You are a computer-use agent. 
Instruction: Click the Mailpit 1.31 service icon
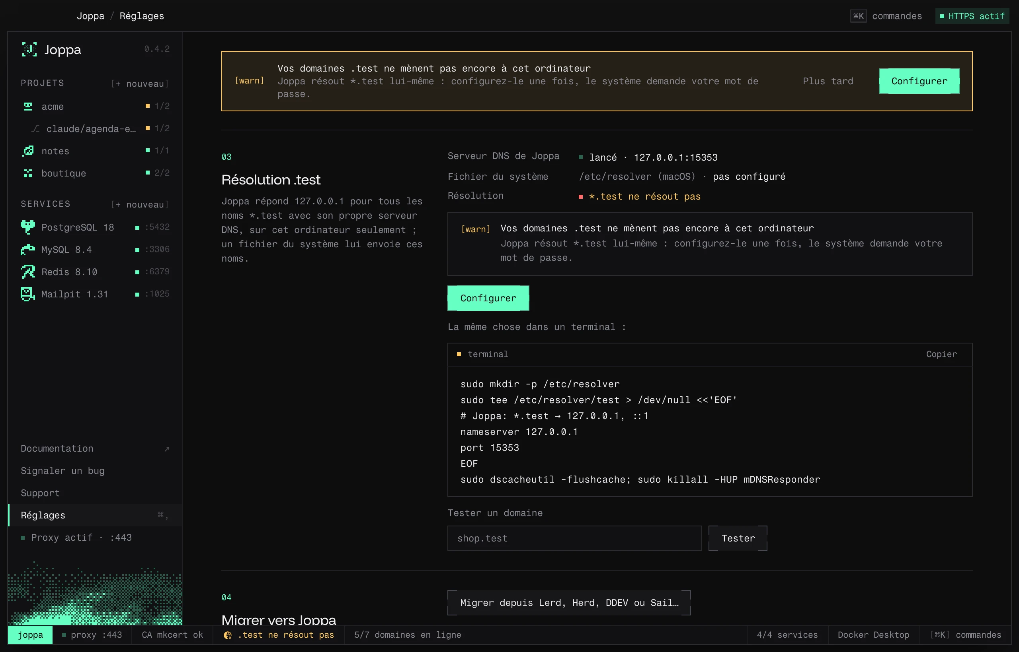[x=28, y=294]
